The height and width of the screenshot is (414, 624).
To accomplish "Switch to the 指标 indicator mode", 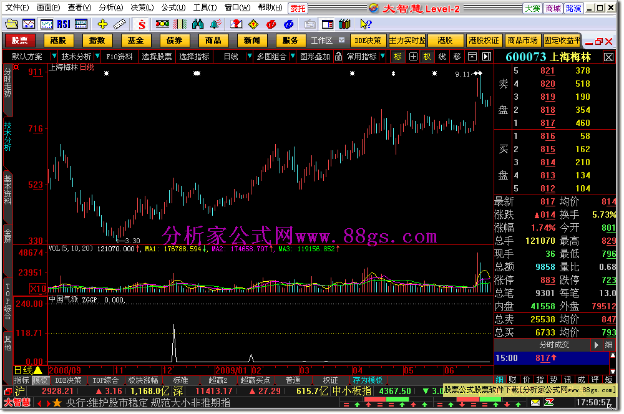I will (x=22, y=380).
